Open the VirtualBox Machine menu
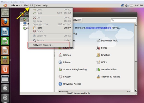 tap(5, 2)
